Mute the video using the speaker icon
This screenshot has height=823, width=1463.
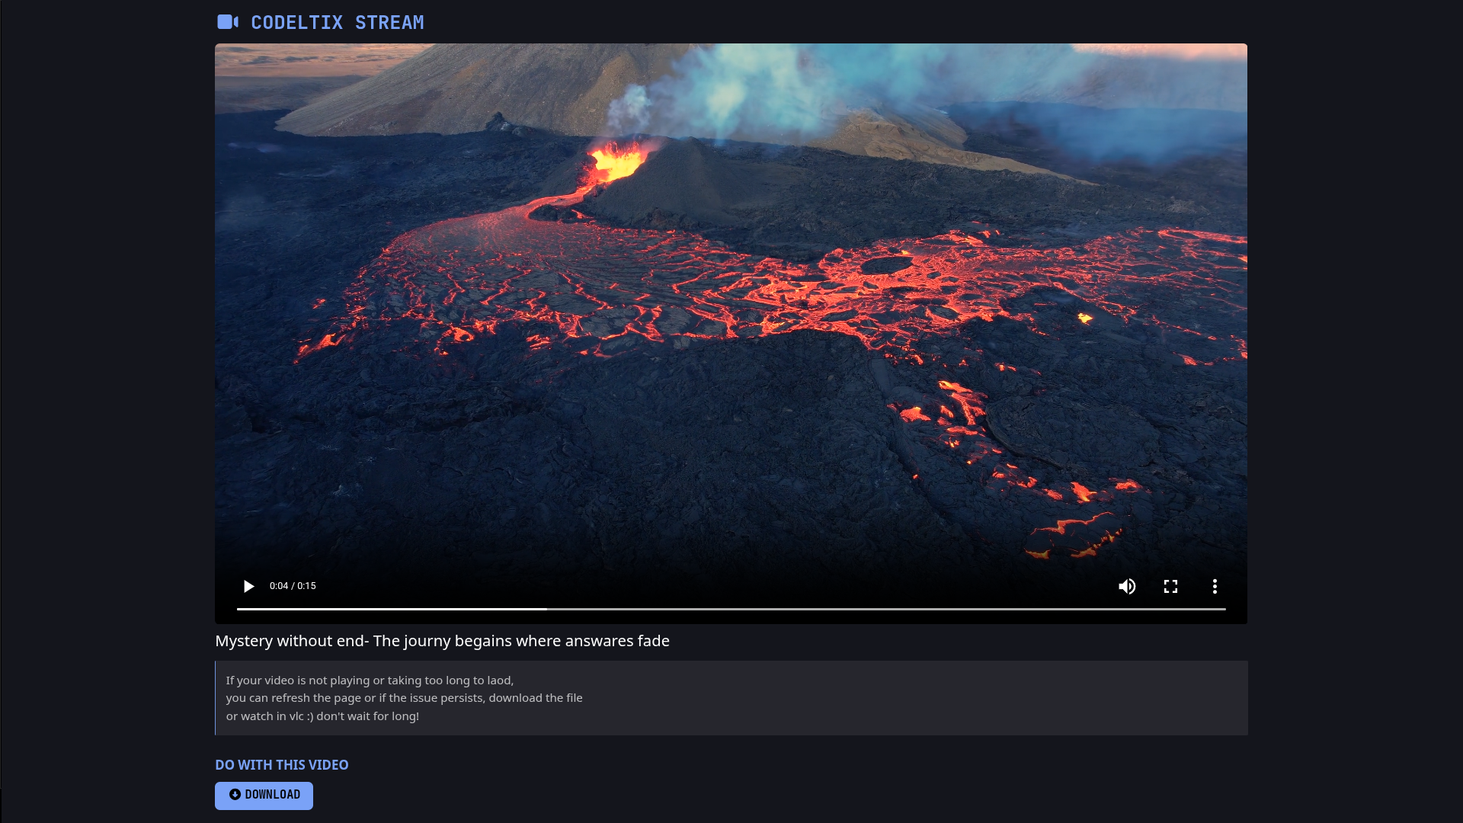pos(1127,586)
